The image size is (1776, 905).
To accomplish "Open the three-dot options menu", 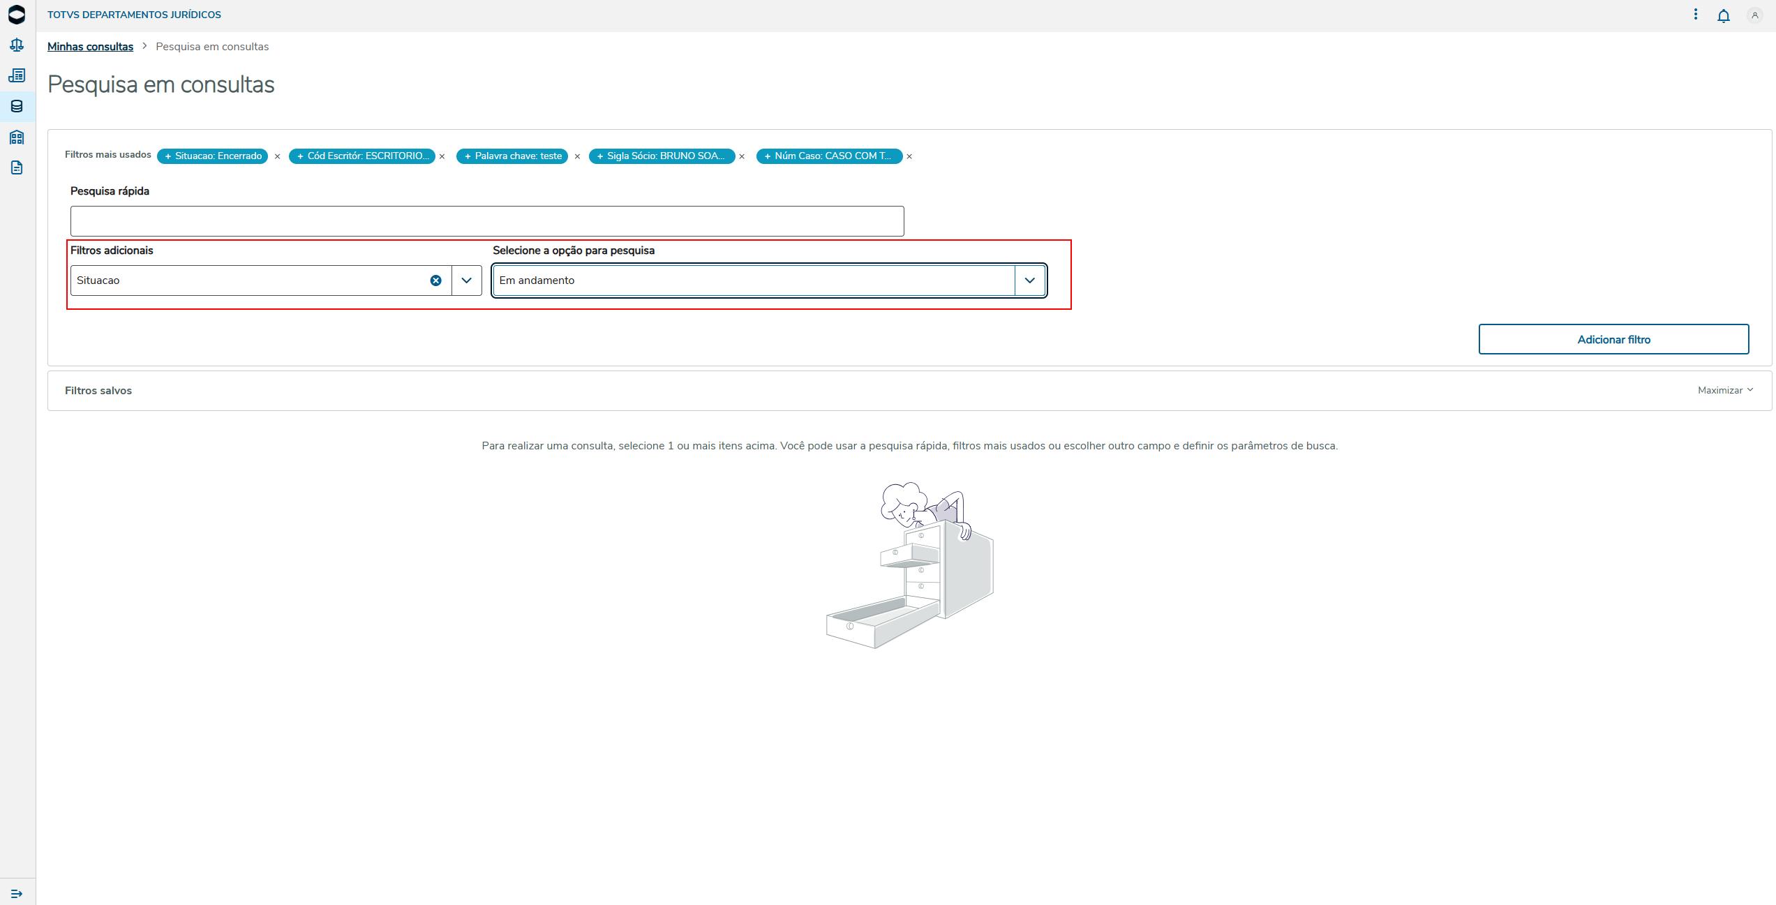I will pyautogui.click(x=1695, y=15).
